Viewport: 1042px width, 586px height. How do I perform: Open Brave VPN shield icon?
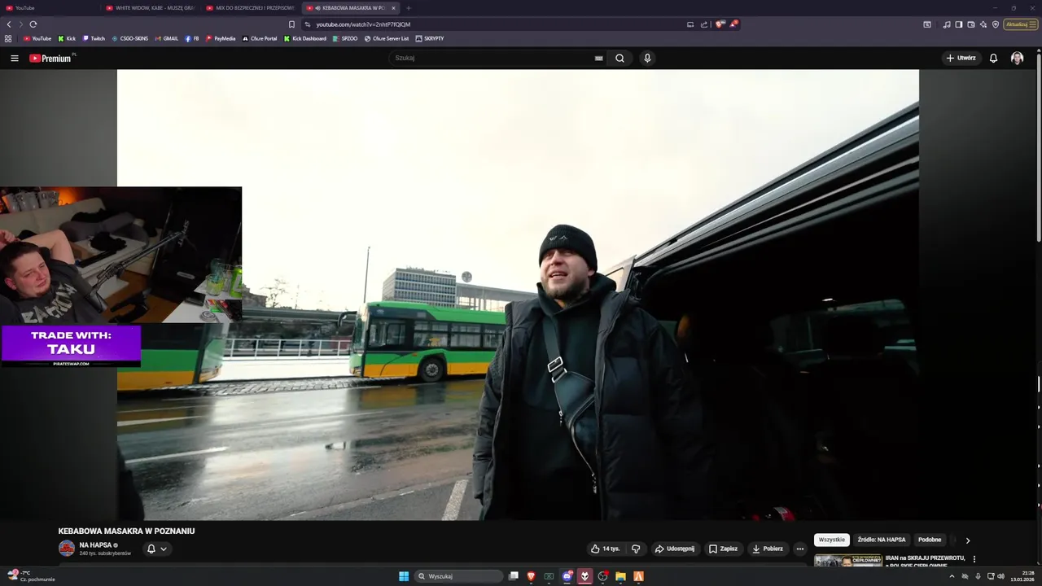(x=996, y=24)
